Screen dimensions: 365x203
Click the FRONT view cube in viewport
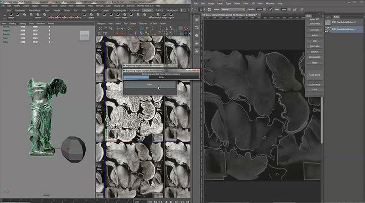pos(84,36)
